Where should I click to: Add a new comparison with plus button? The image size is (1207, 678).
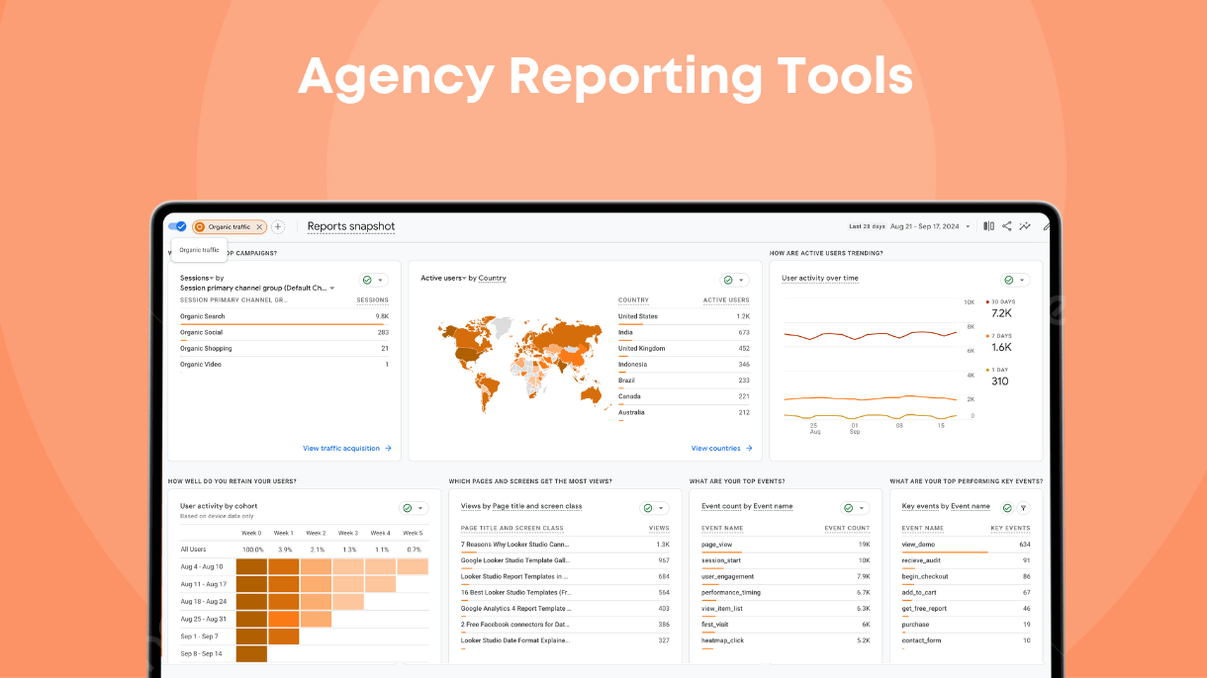[278, 226]
